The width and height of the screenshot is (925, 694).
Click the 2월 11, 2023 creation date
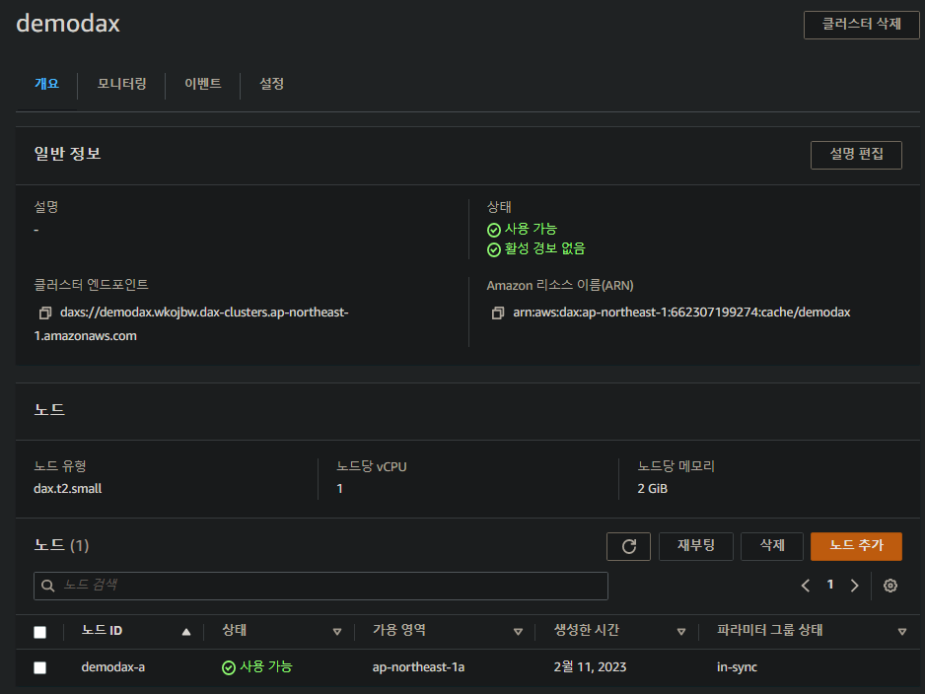point(590,666)
